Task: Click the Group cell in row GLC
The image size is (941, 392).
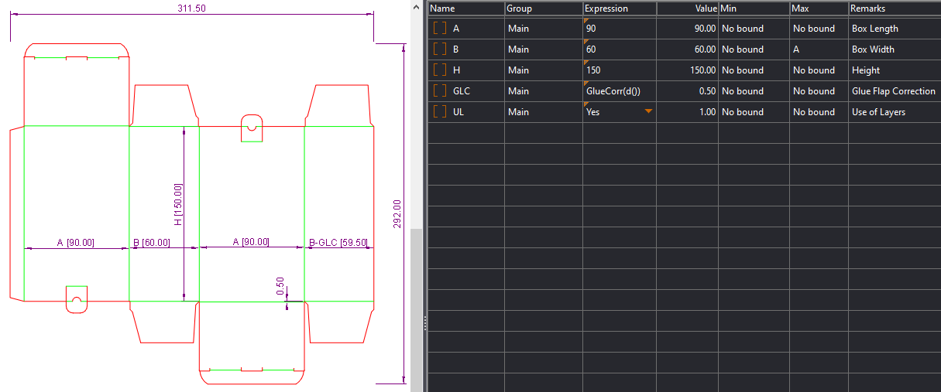Action: pyautogui.click(x=543, y=91)
